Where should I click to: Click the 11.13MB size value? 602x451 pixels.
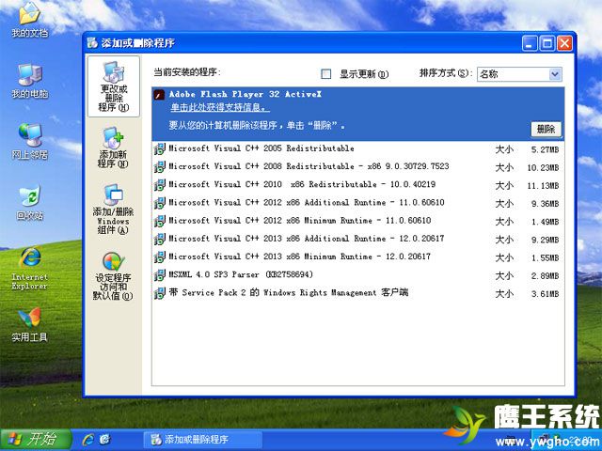point(543,186)
